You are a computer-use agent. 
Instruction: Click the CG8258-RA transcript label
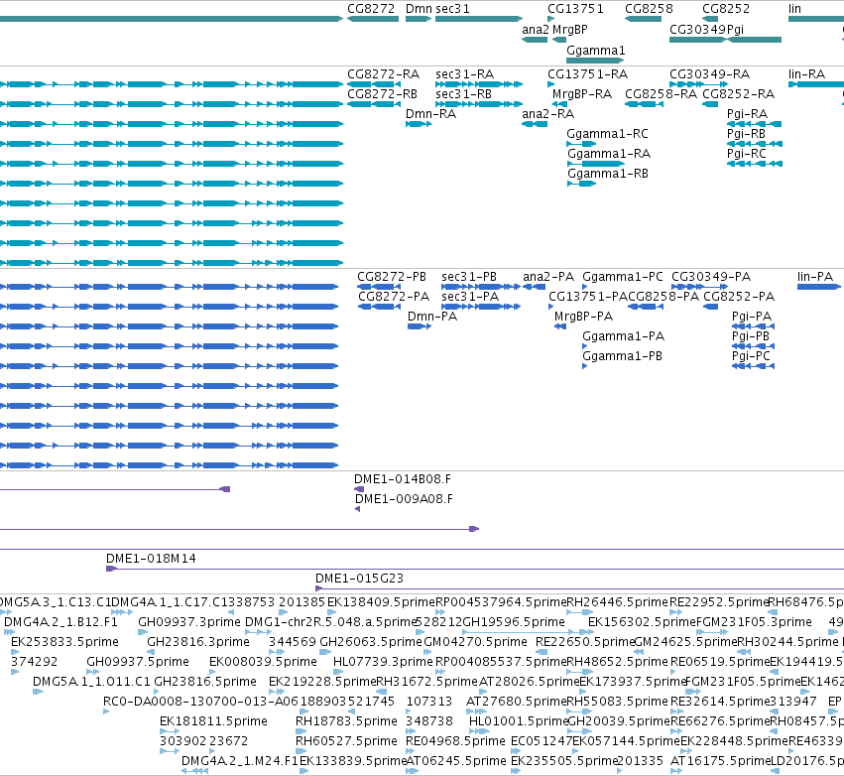661,93
